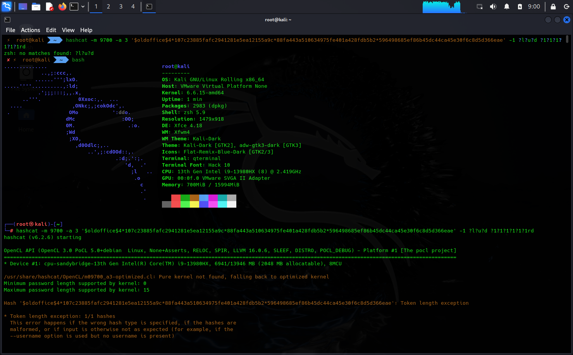The width and height of the screenshot is (573, 355).
Task: Switch to workspace 2
Action: point(108,7)
